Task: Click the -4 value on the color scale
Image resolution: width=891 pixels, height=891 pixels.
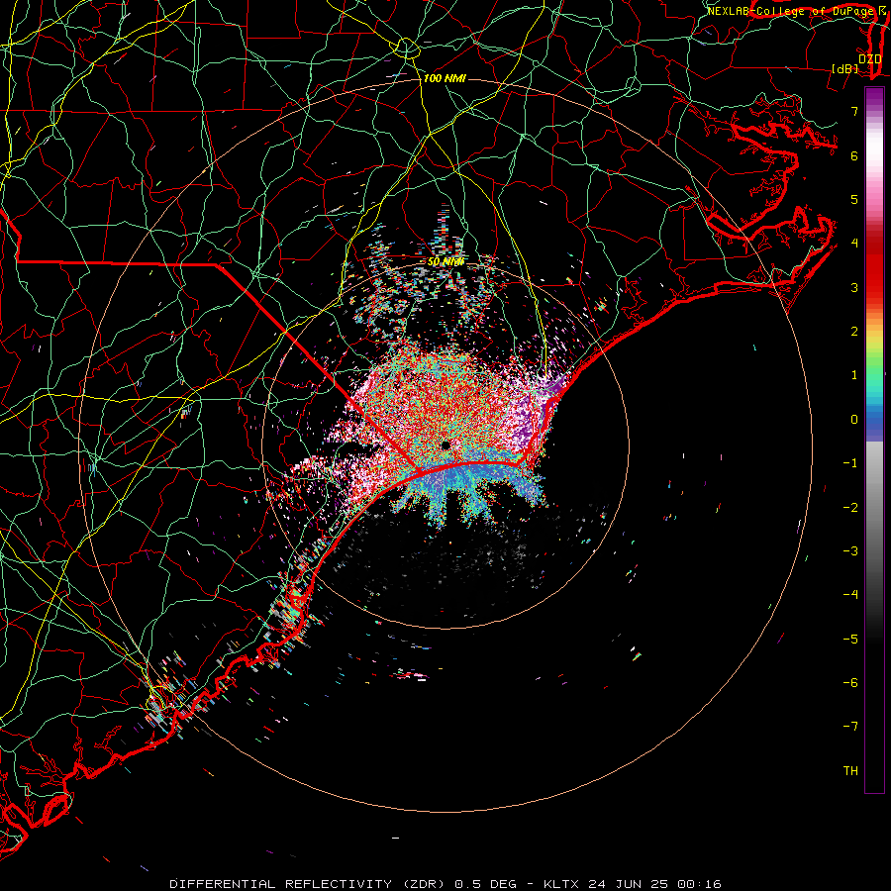Action: 850,595
